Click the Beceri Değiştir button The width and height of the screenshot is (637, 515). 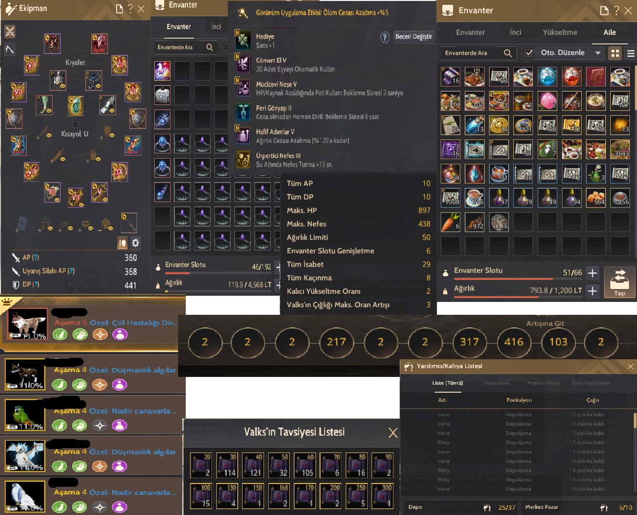point(414,37)
